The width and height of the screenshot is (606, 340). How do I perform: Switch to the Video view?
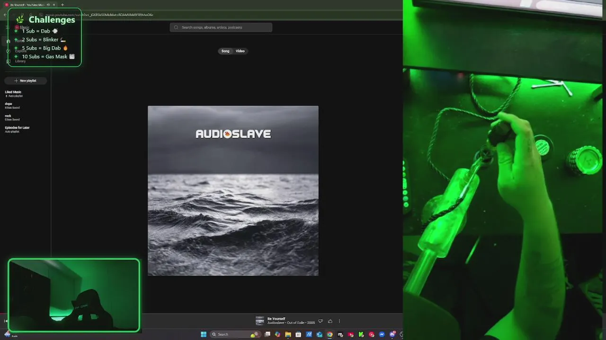tap(240, 51)
